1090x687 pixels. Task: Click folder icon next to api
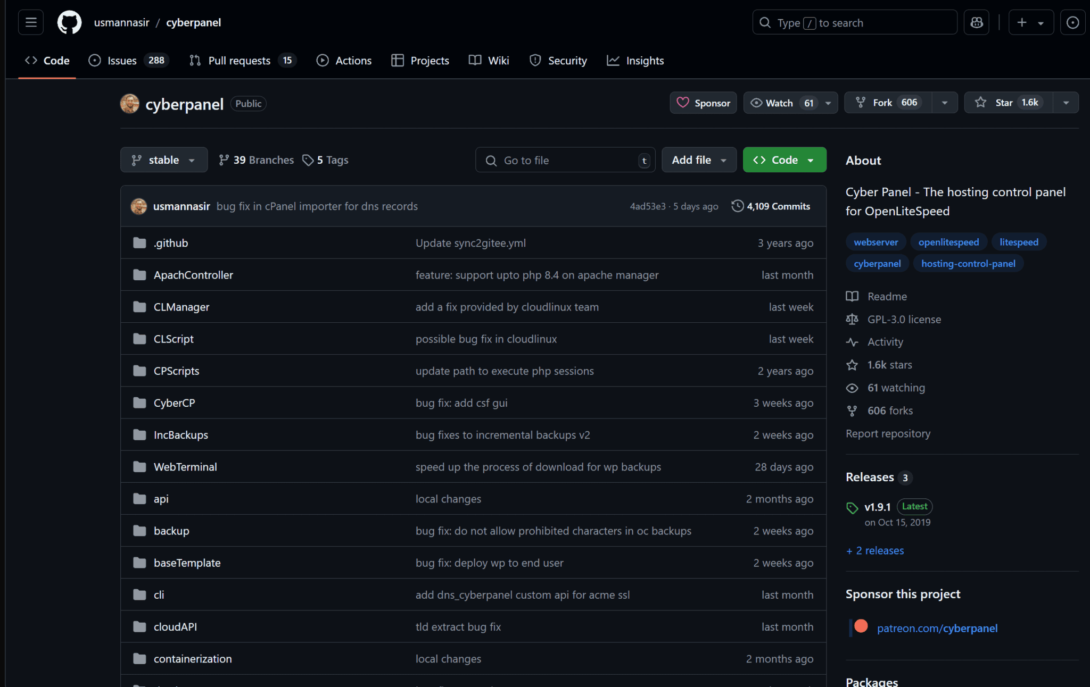pyautogui.click(x=139, y=499)
